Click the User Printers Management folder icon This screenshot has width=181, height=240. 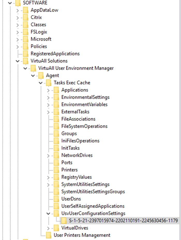[x=49, y=235]
